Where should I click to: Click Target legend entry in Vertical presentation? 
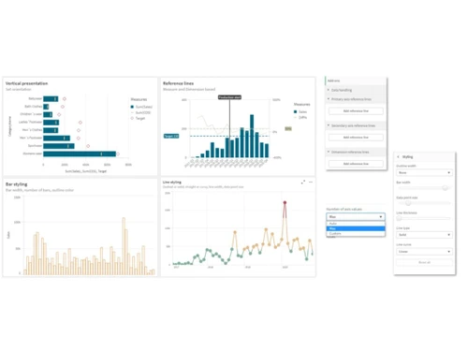[138, 118]
